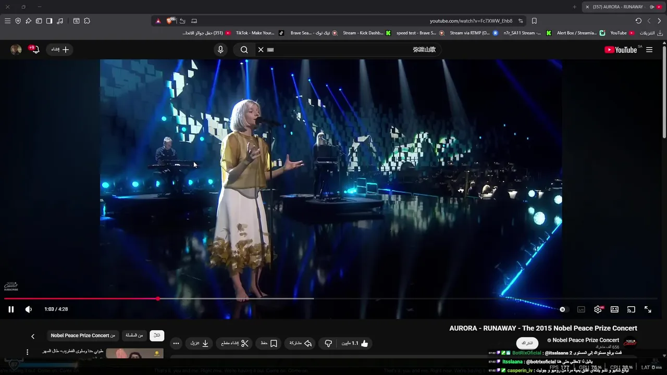Open Brave wallet icon

[39, 21]
